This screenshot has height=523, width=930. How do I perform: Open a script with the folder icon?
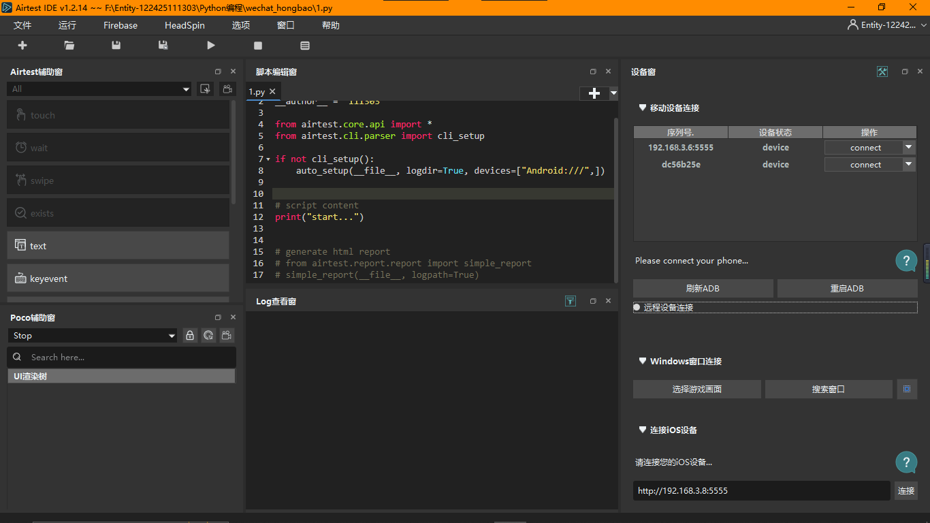point(69,45)
